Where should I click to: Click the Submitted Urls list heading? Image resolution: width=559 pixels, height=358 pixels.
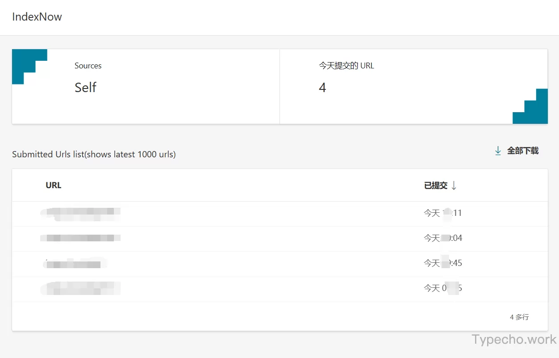pyautogui.click(x=94, y=154)
